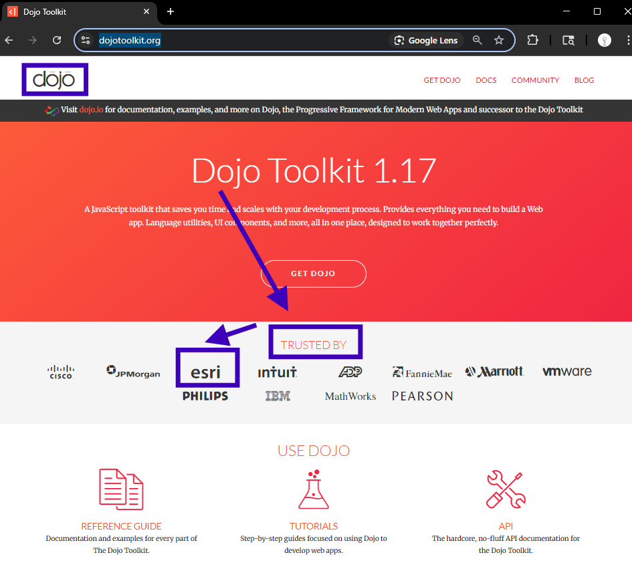The image size is (632, 571).
Task: Click the IBM logo
Action: [278, 396]
